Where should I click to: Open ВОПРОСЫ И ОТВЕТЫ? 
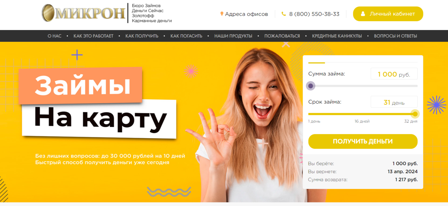coord(396,36)
